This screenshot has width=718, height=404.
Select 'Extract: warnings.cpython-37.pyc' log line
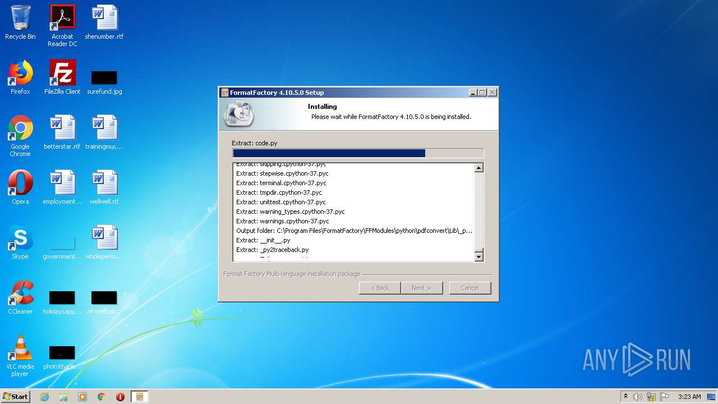283,221
